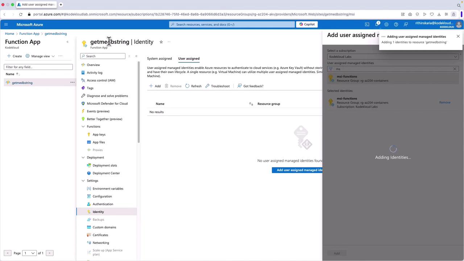Collapse the Settings section

pyautogui.click(x=83, y=181)
